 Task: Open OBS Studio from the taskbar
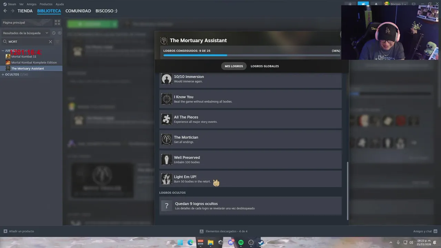pyautogui.click(x=251, y=242)
